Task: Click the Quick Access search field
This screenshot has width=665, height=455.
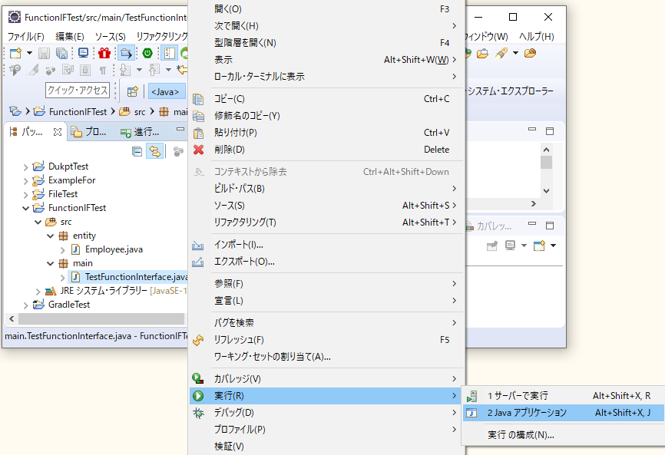Action: coord(78,91)
